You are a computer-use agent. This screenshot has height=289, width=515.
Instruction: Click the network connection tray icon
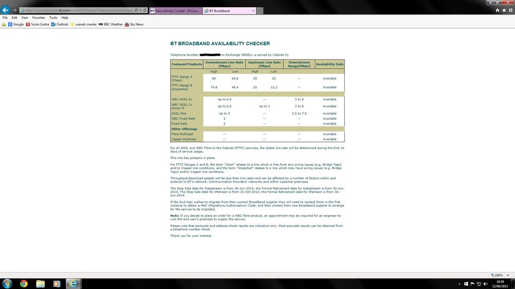pyautogui.click(x=479, y=284)
